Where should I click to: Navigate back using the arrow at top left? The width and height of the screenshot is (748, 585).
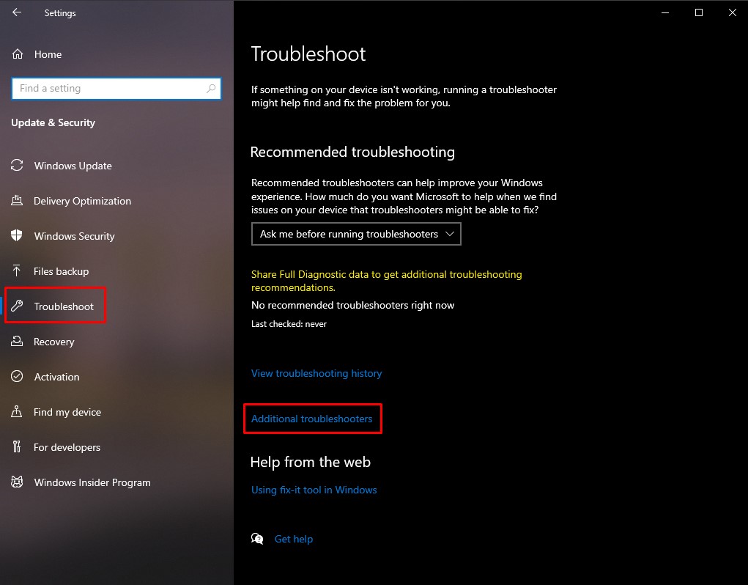(x=16, y=12)
